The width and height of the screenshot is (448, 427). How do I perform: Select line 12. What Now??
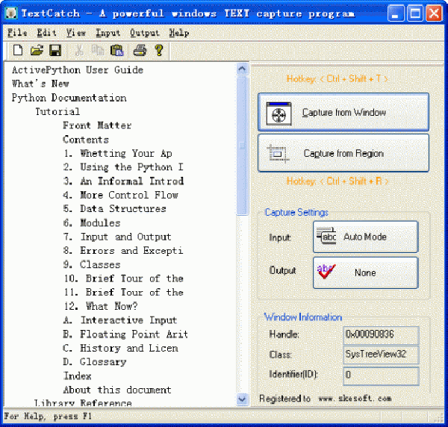pyautogui.click(x=101, y=306)
